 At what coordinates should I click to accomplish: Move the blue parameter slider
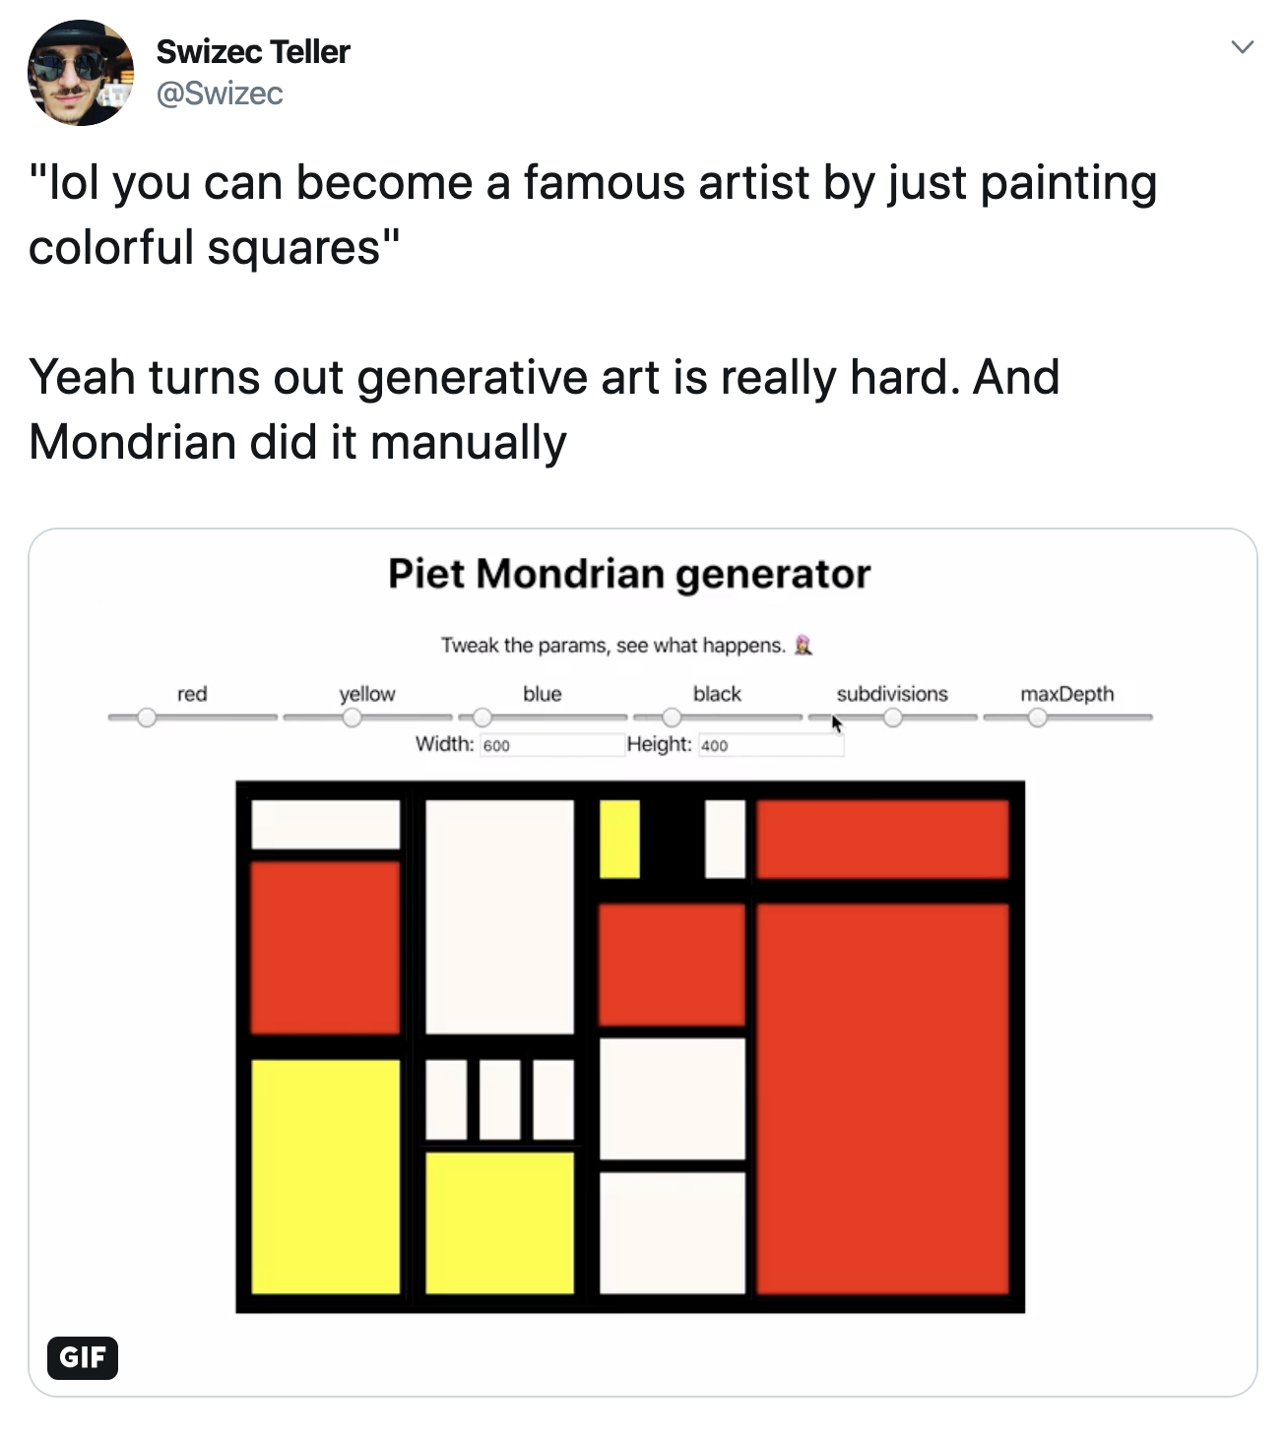482,719
